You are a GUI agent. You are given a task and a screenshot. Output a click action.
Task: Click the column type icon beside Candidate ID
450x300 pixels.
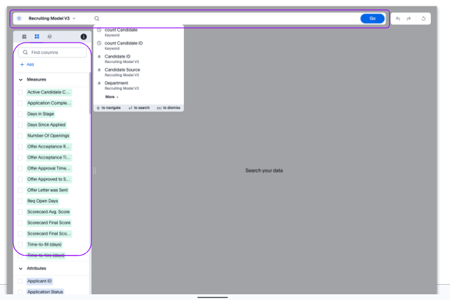[99, 57]
